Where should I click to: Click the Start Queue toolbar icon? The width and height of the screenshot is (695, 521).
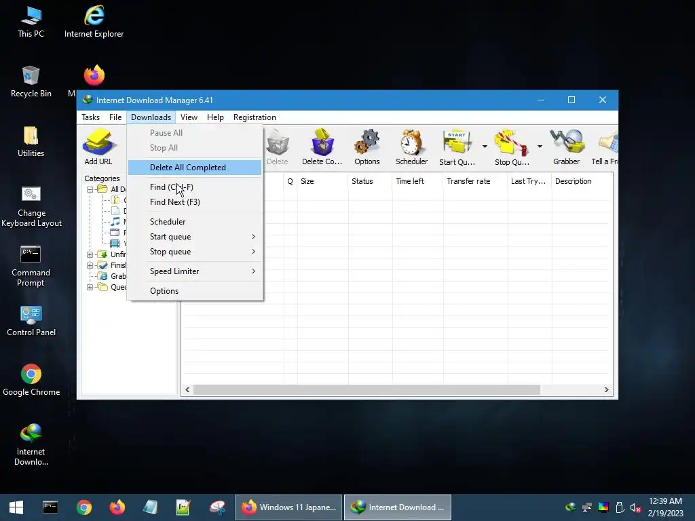tap(457, 147)
